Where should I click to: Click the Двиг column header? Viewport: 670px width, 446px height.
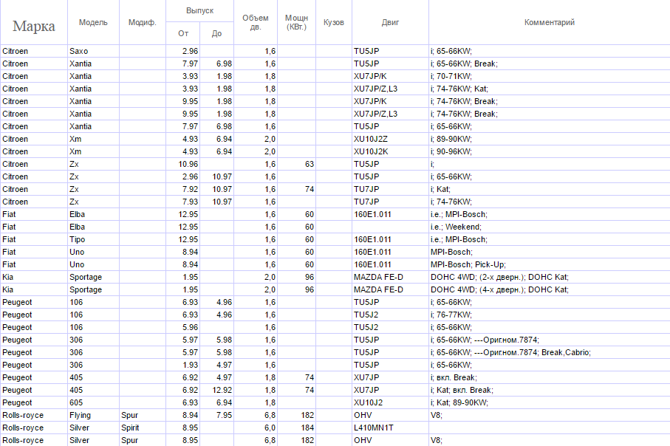[x=390, y=22]
